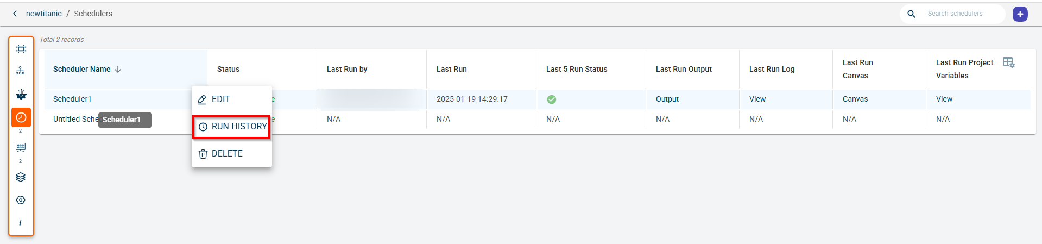Open the schedulers clock icon in sidebar
Image resolution: width=1042 pixels, height=244 pixels.
(21, 117)
